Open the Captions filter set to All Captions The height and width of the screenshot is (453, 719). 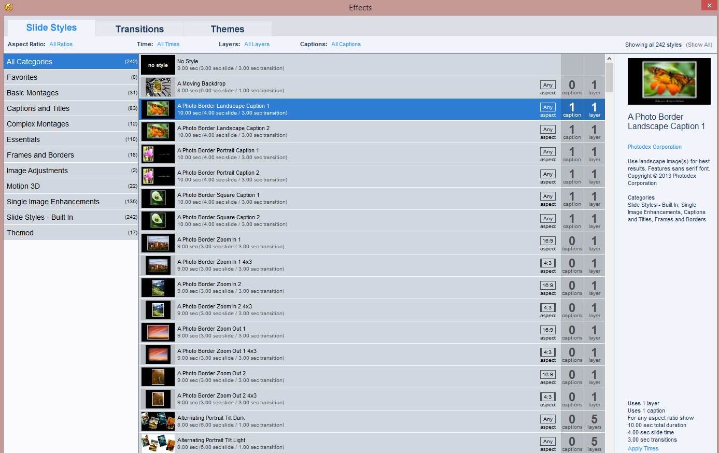click(x=346, y=44)
